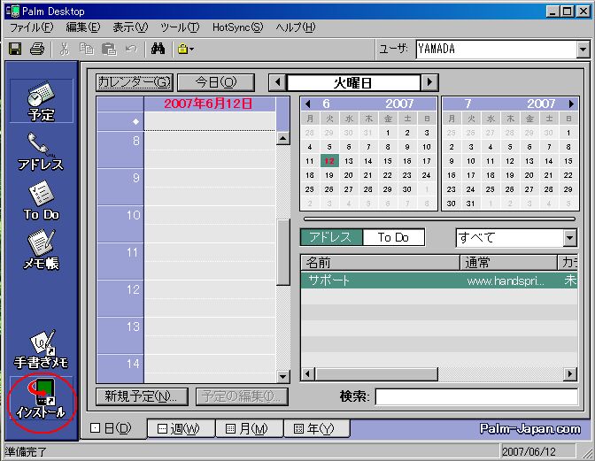
Task: Switch to the 月(M) month view tab
Action: point(249,429)
